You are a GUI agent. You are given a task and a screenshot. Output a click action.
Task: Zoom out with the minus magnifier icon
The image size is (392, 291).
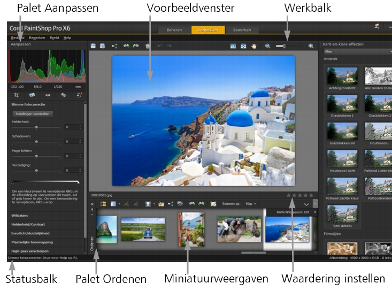coord(267,47)
